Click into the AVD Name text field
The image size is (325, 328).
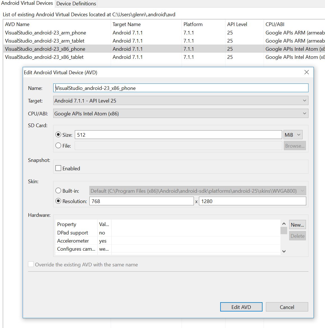coord(181,88)
